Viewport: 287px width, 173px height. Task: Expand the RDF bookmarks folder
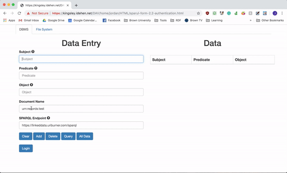[x=176, y=20]
